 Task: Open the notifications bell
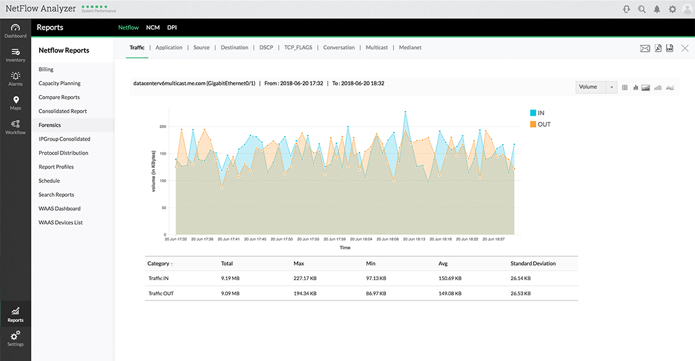[x=657, y=9]
